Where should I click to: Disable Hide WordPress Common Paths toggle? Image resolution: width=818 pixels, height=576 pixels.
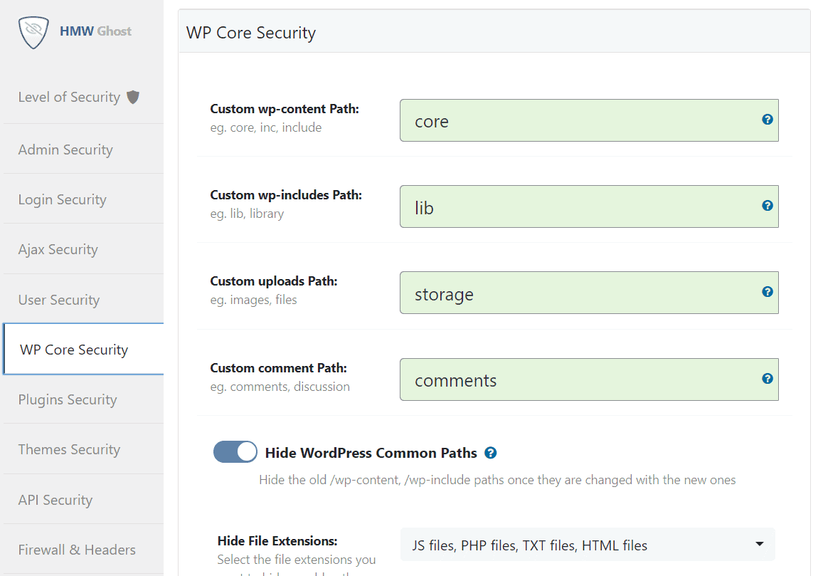(235, 451)
